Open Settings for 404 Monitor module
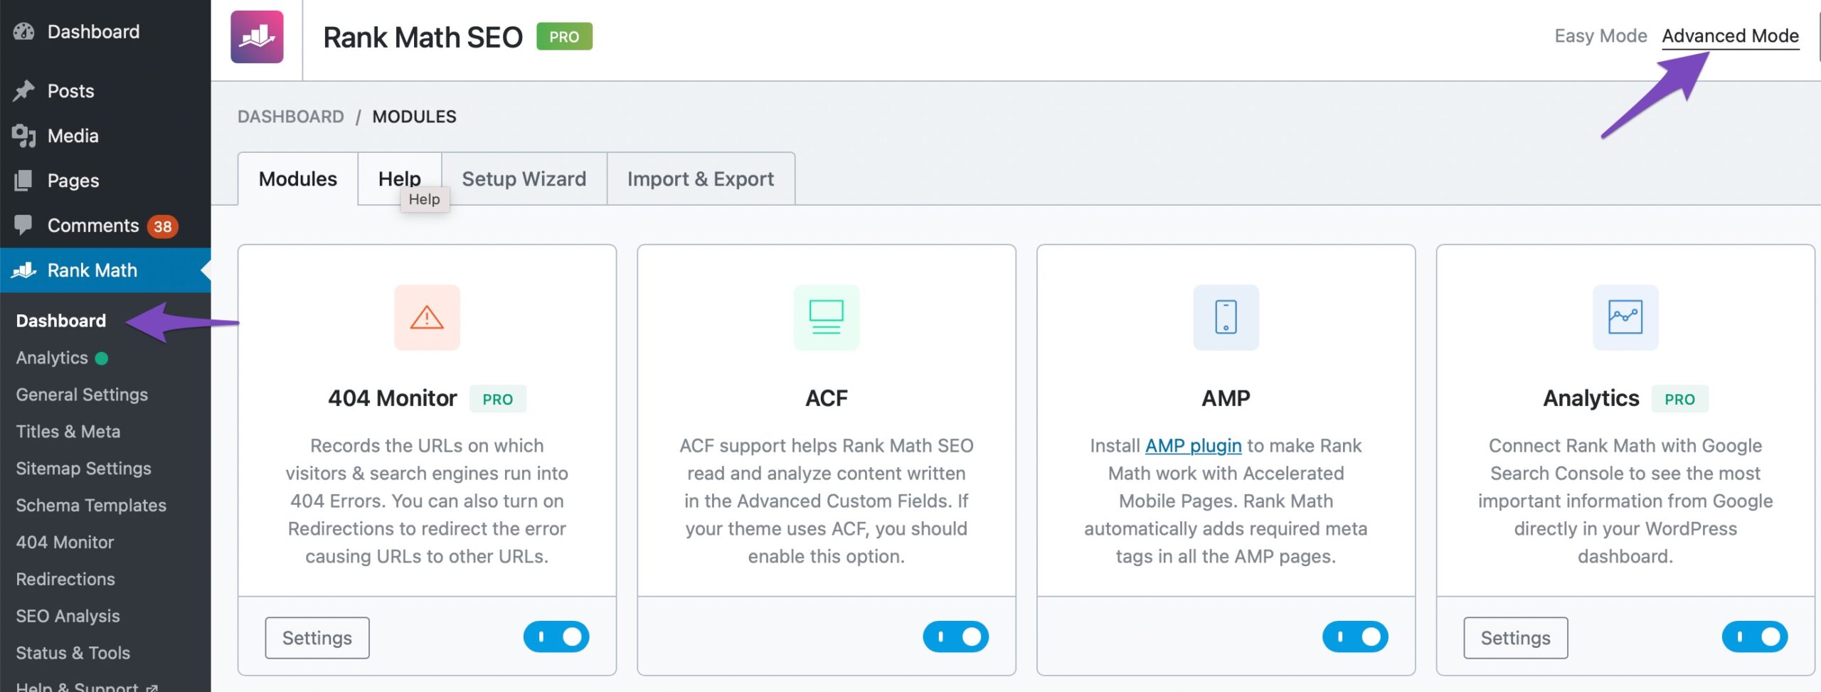The width and height of the screenshot is (1821, 692). [317, 638]
